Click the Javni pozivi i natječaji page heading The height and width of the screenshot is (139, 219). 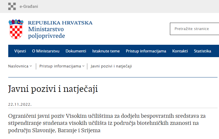point(53,89)
